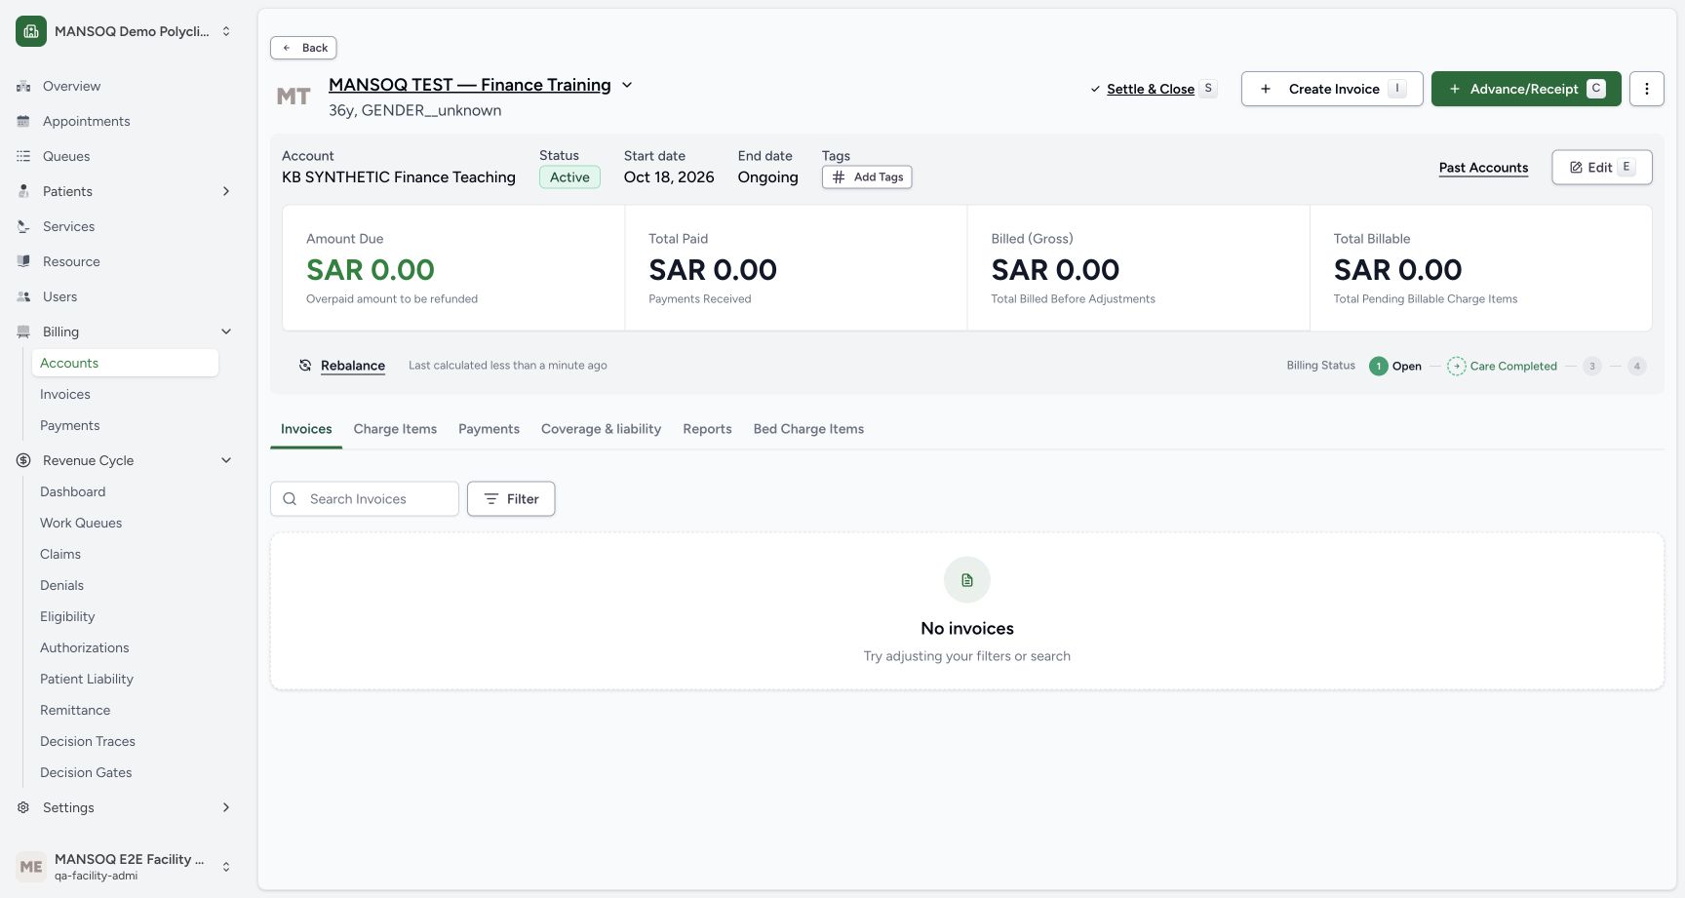Open the three-dot more options menu
The width and height of the screenshot is (1685, 898).
(1647, 89)
